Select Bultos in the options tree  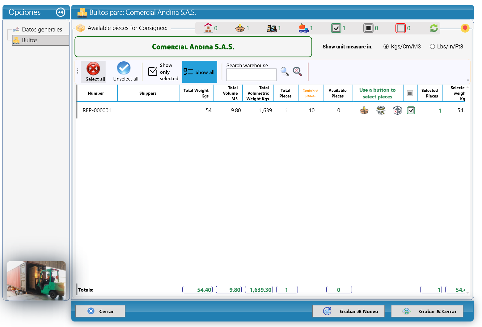click(40, 40)
